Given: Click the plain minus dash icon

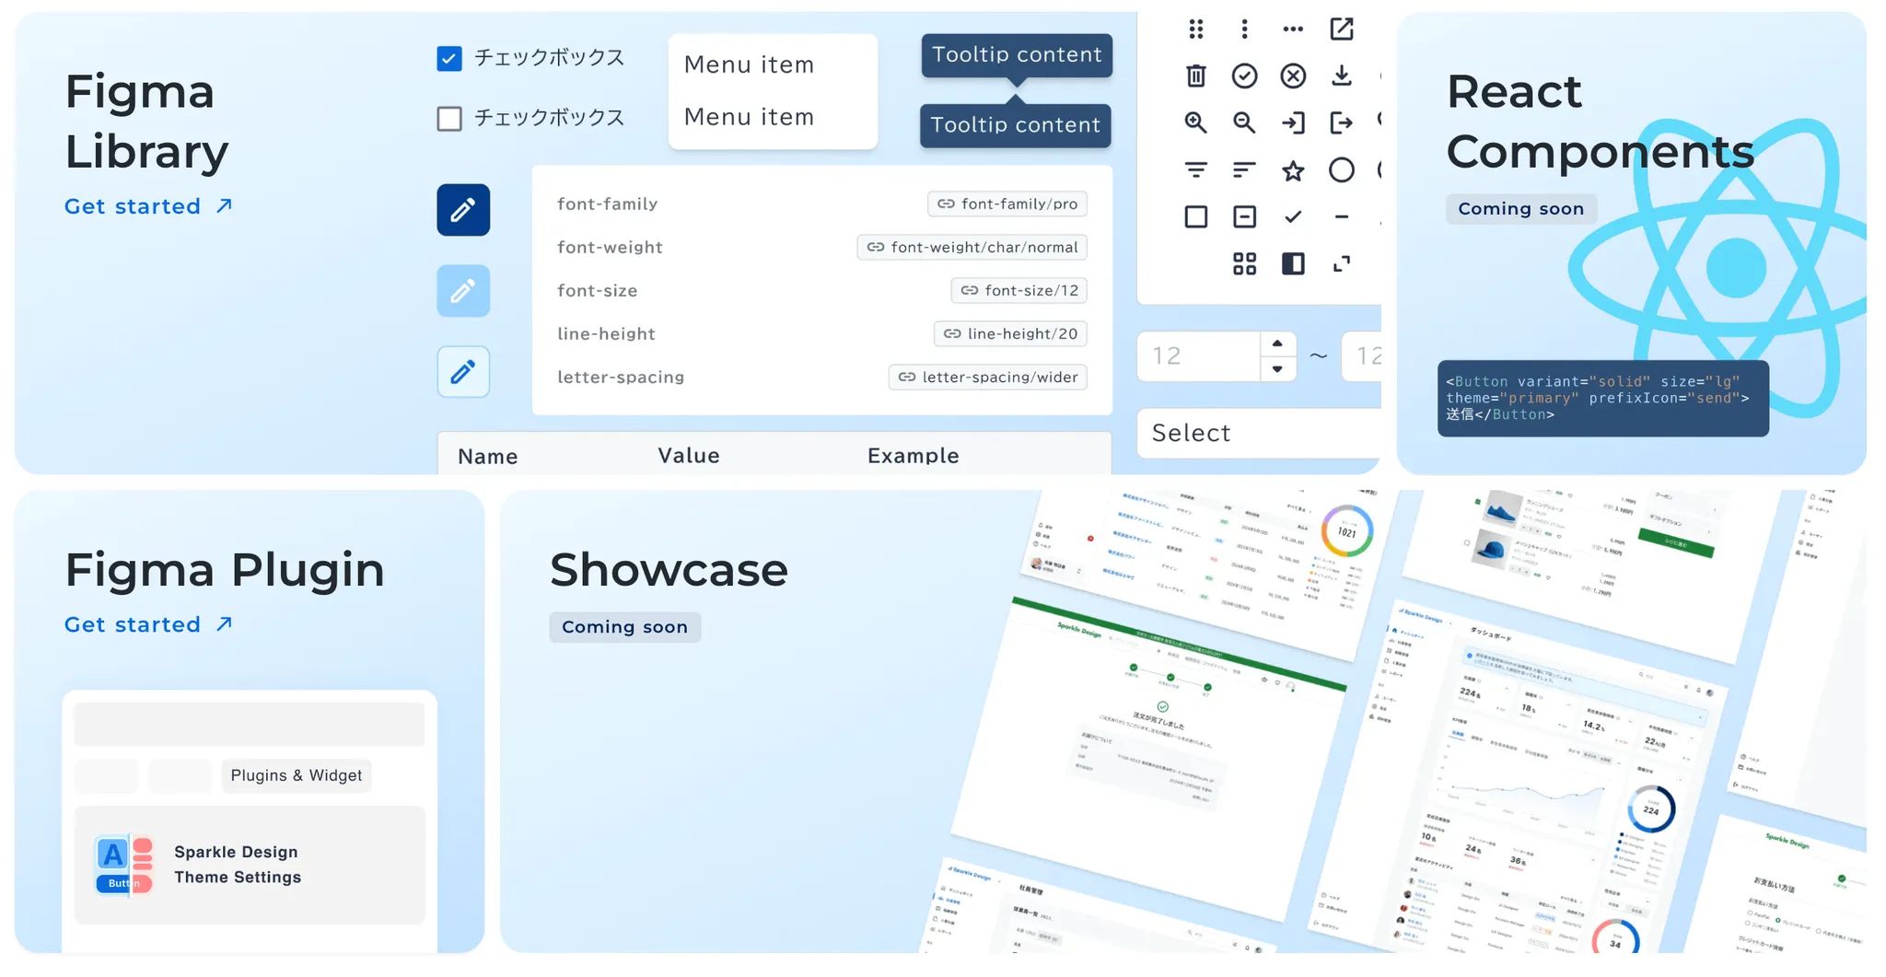Looking at the screenshot, I should click(x=1342, y=216).
